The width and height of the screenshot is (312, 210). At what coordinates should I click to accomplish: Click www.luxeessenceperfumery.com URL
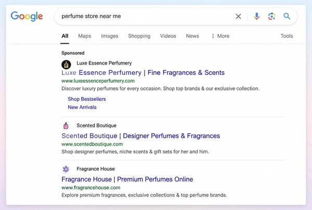pos(98,81)
